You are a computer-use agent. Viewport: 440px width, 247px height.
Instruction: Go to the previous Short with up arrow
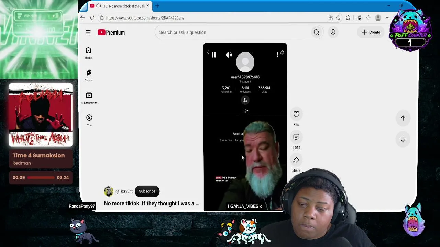tap(403, 118)
